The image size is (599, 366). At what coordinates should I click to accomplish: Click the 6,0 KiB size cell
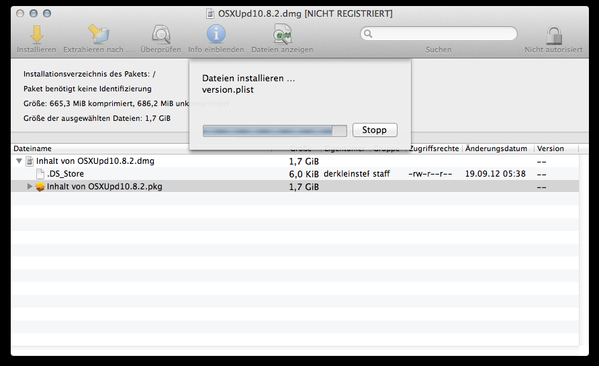click(x=304, y=174)
